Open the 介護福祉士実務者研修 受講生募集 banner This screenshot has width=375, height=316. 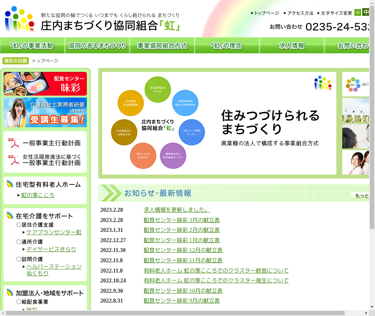45,113
